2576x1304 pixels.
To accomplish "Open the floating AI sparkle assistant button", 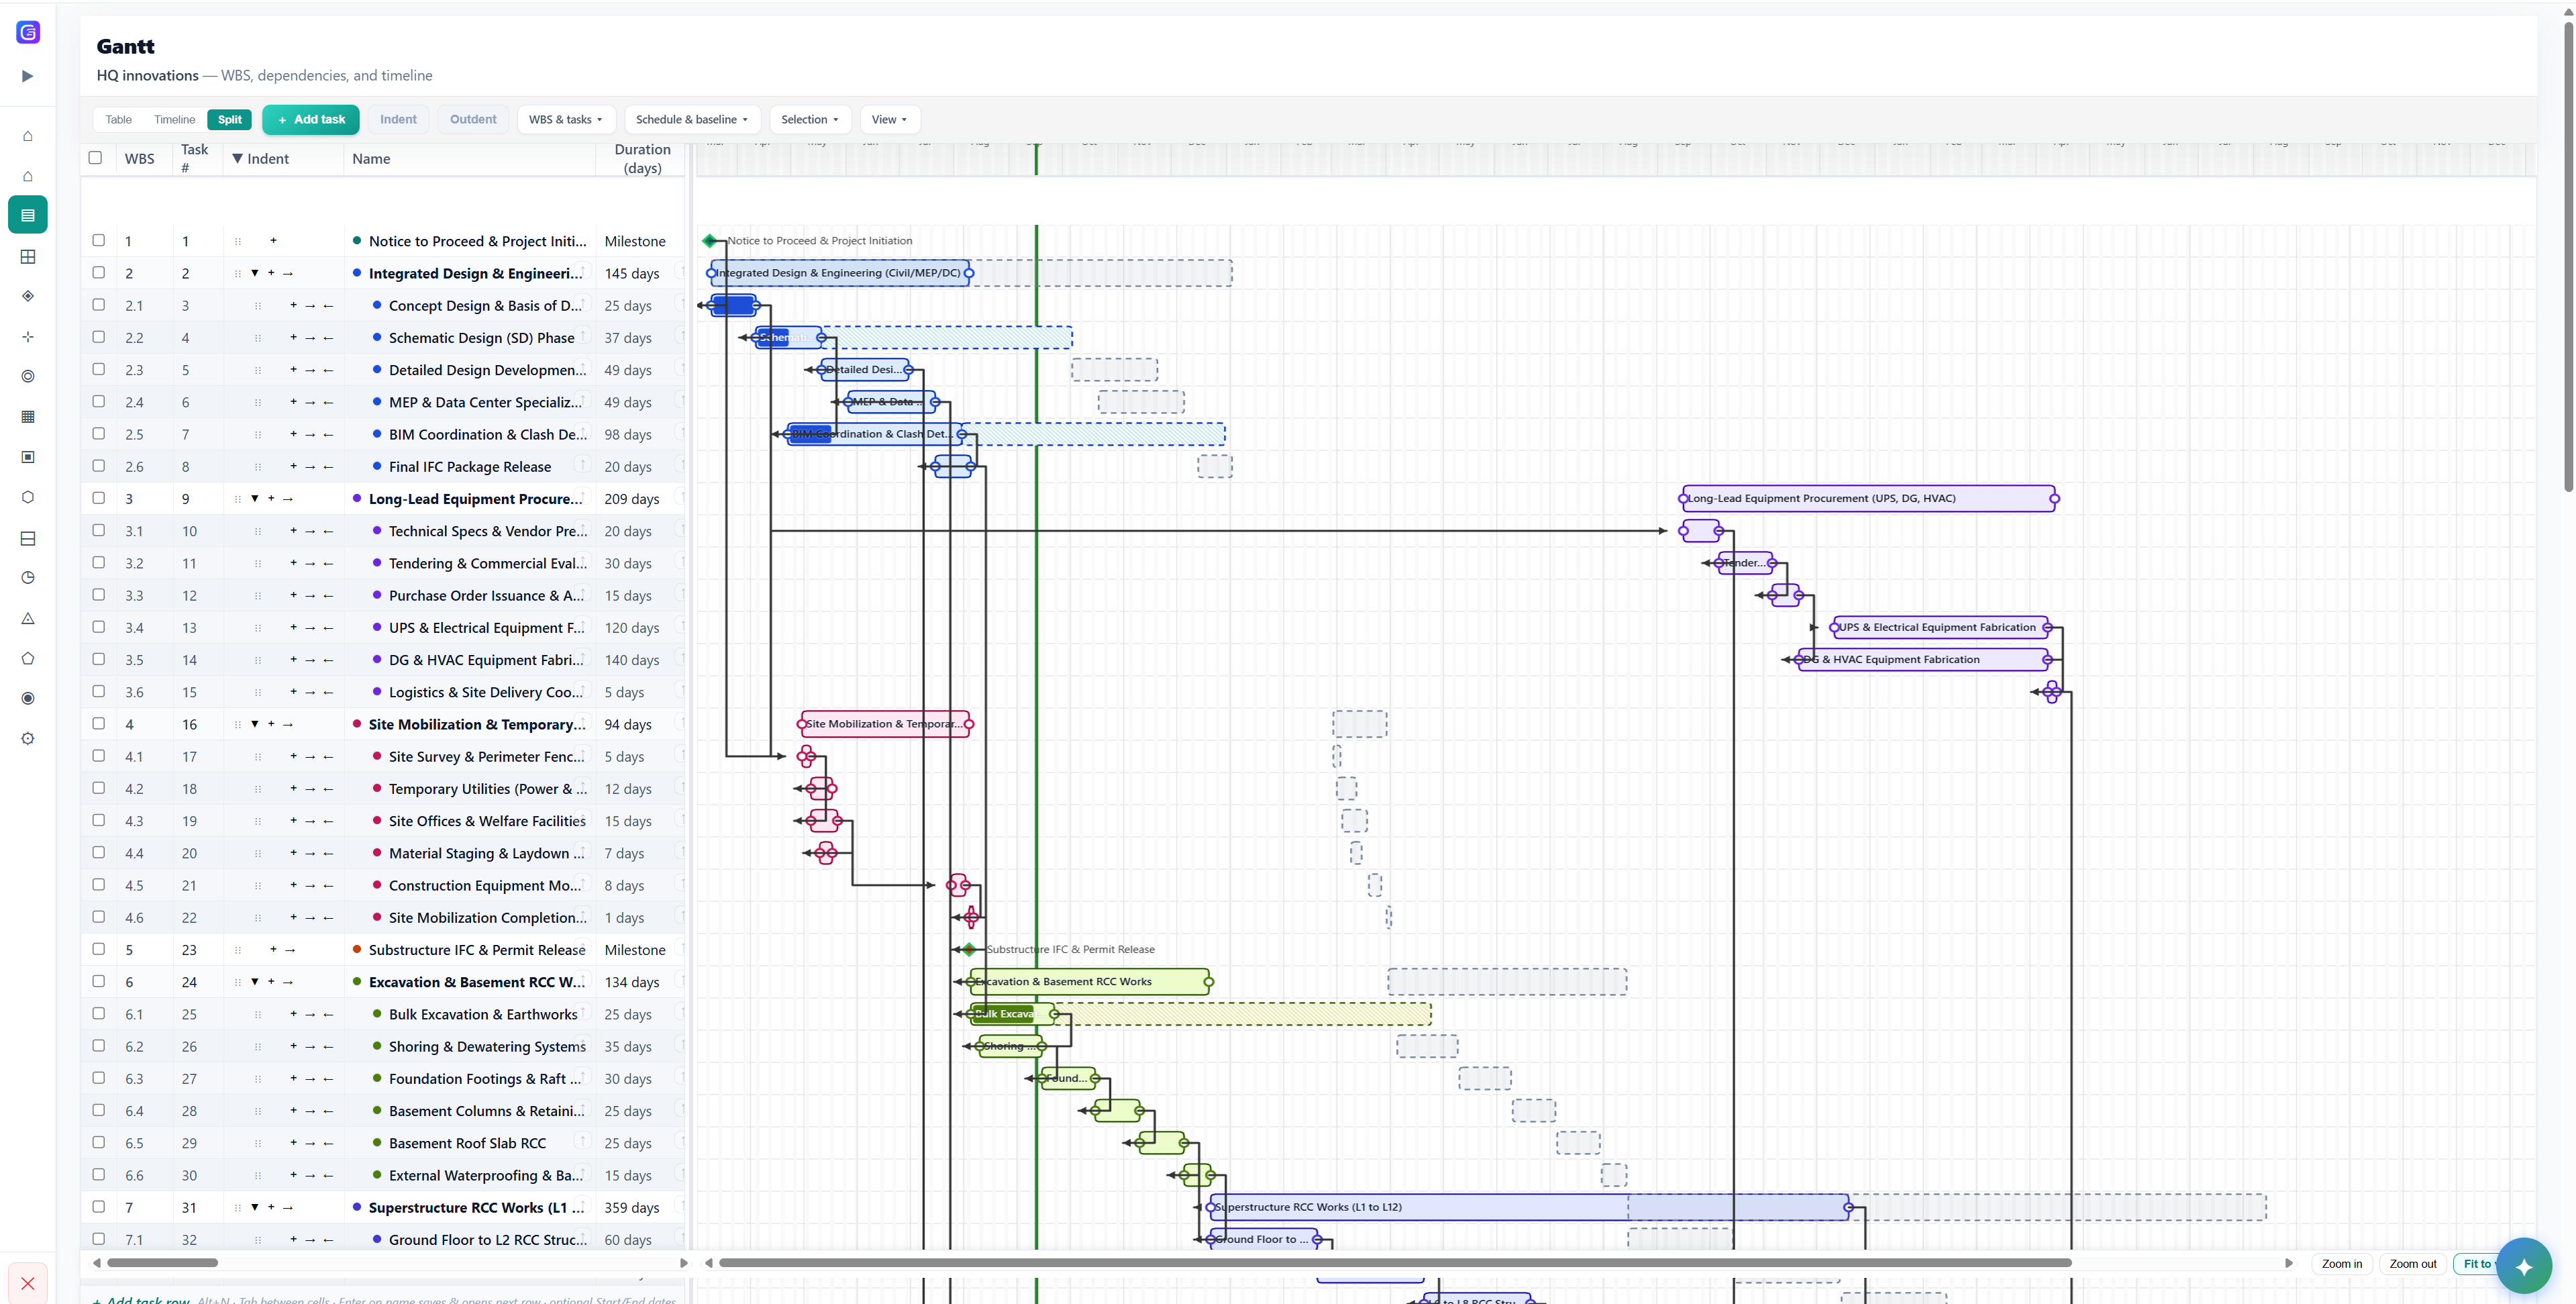I will (2524, 1266).
